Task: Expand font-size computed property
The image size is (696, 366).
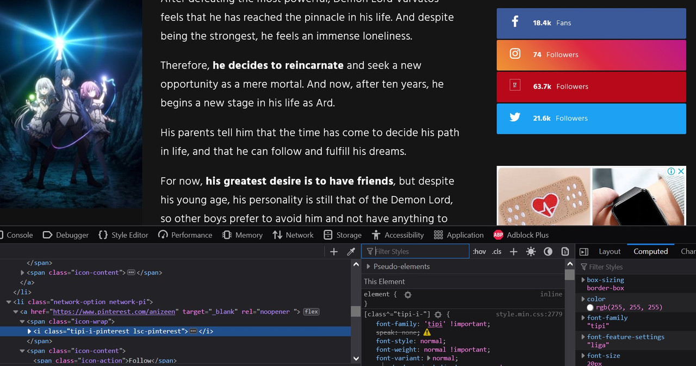Action: coord(583,356)
